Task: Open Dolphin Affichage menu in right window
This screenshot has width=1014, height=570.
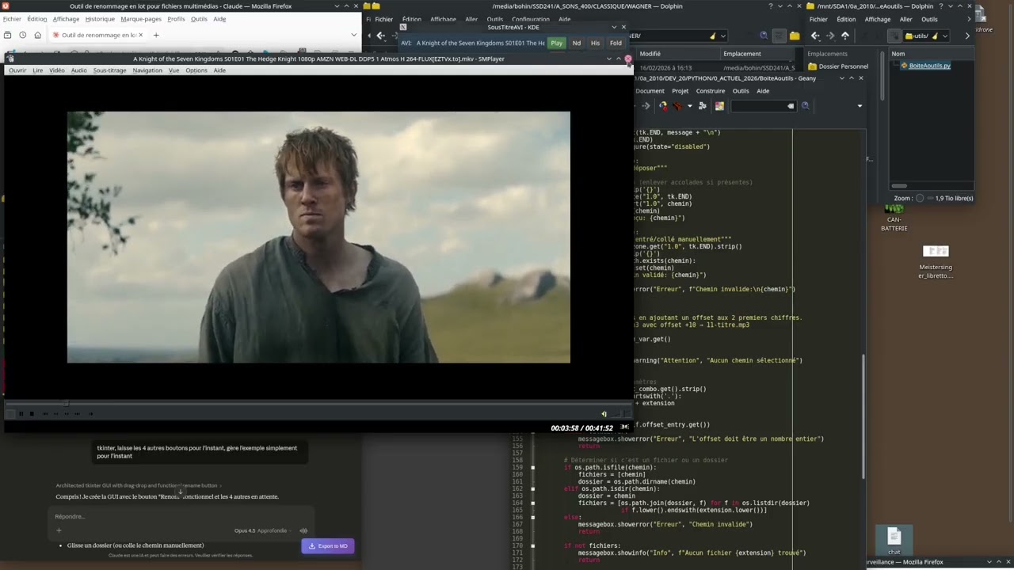Action: (x=877, y=19)
